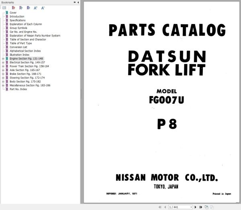Open the page number dropdown arrow
Viewport: 241px width, 210px height.
click(x=191, y=207)
